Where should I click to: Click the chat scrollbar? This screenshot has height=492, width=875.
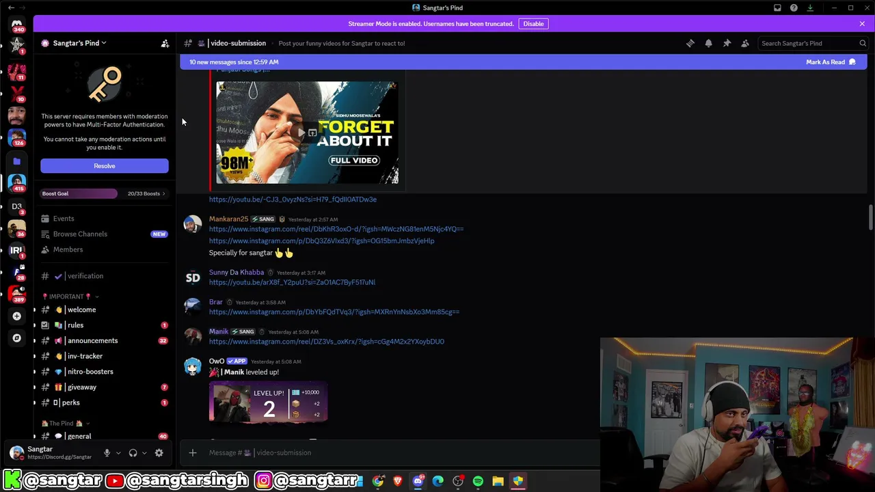pos(870,217)
